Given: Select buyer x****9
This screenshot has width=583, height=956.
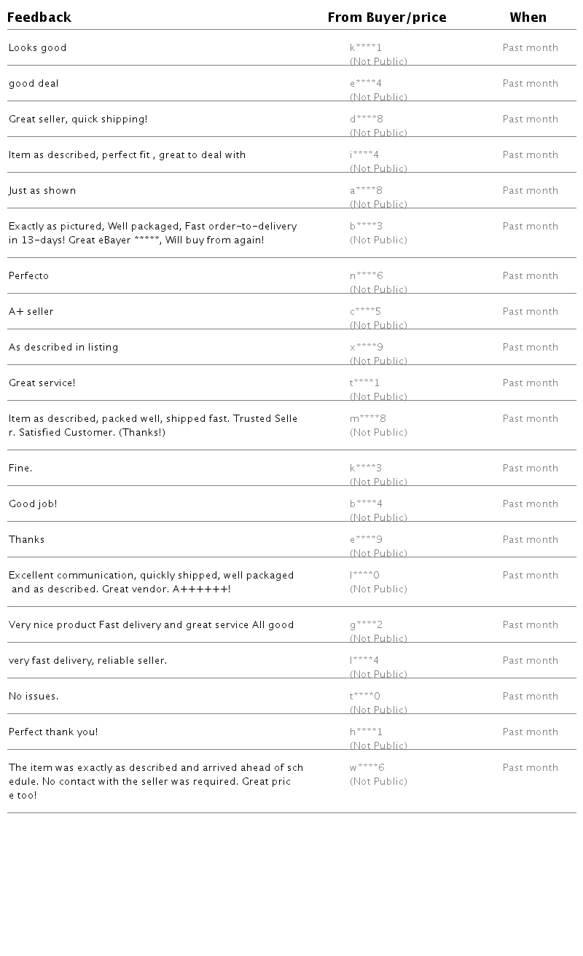Looking at the screenshot, I should pos(367,348).
